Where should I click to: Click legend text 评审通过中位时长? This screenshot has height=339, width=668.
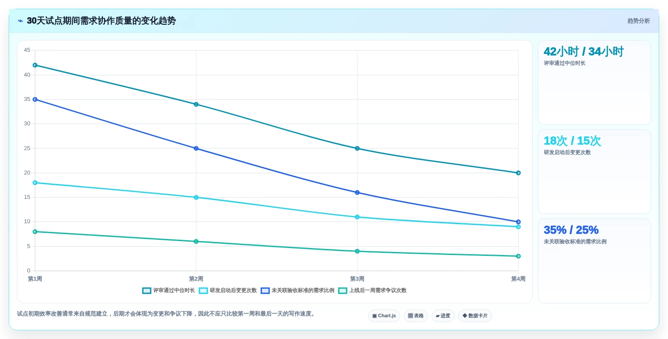click(x=174, y=291)
